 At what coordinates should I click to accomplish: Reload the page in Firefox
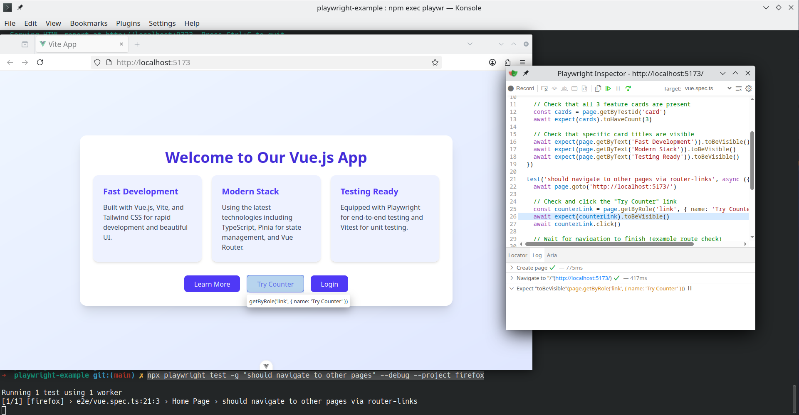pyautogui.click(x=40, y=62)
